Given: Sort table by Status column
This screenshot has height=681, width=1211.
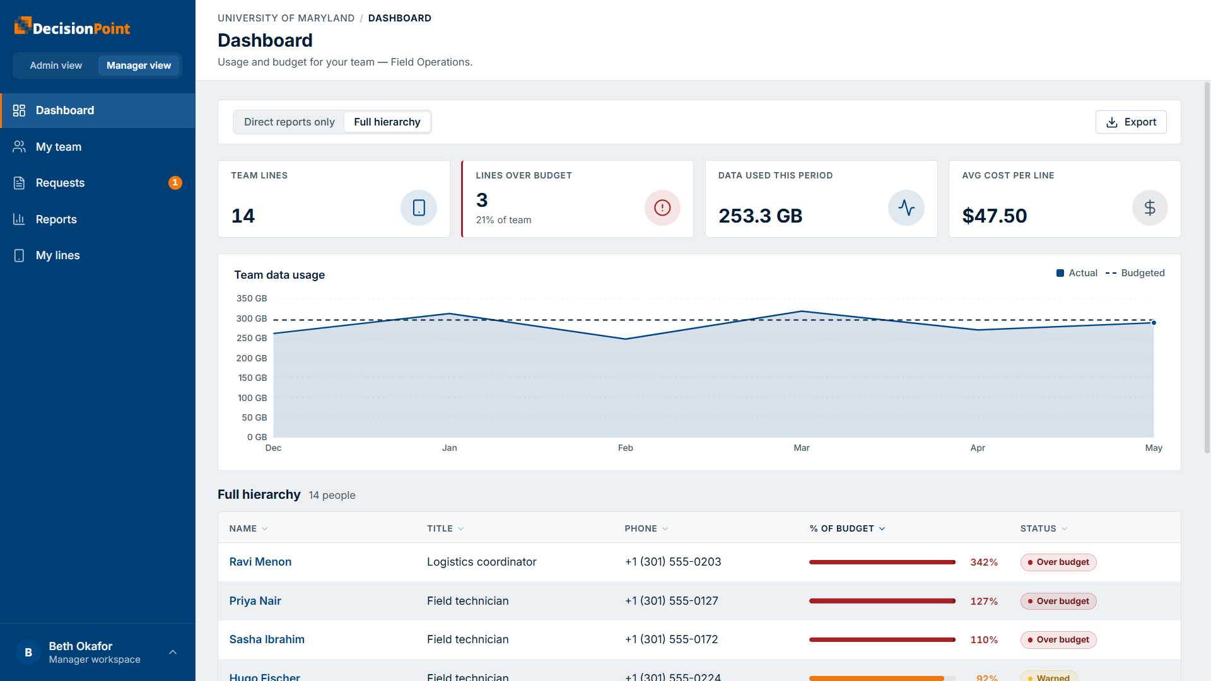Looking at the screenshot, I should [x=1044, y=528].
